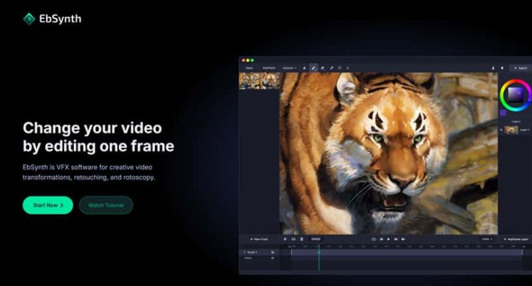Open the zoom percentage dropdown

(486, 239)
